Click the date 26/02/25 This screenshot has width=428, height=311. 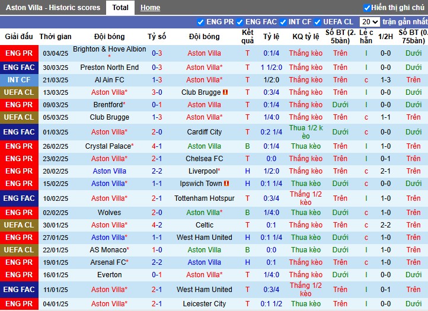[55, 146]
